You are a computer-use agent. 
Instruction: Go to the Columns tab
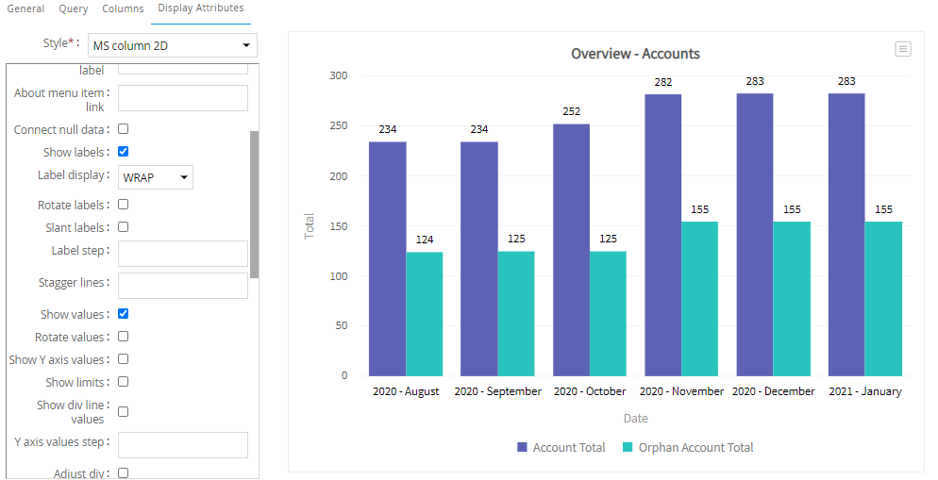[123, 9]
